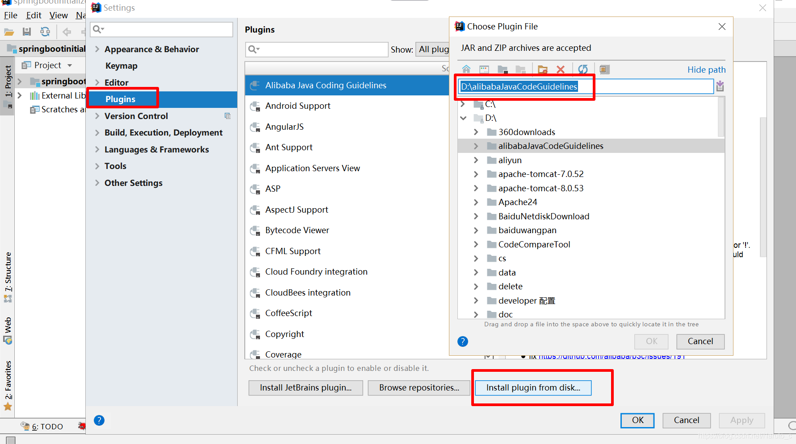Collapse the D:\ drive node
This screenshot has width=796, height=444.
click(463, 118)
